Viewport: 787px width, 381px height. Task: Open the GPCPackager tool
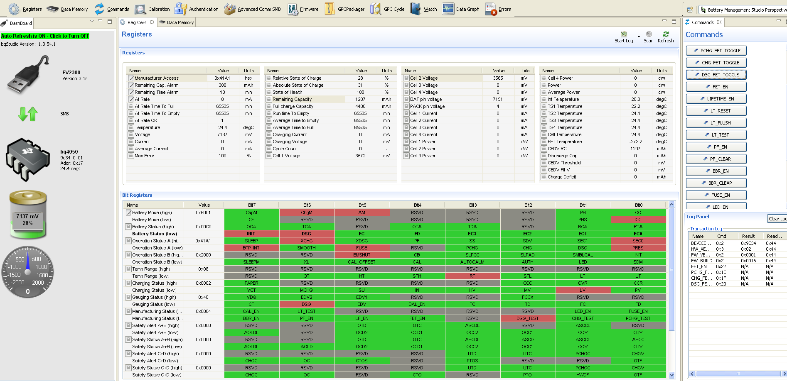coord(344,9)
